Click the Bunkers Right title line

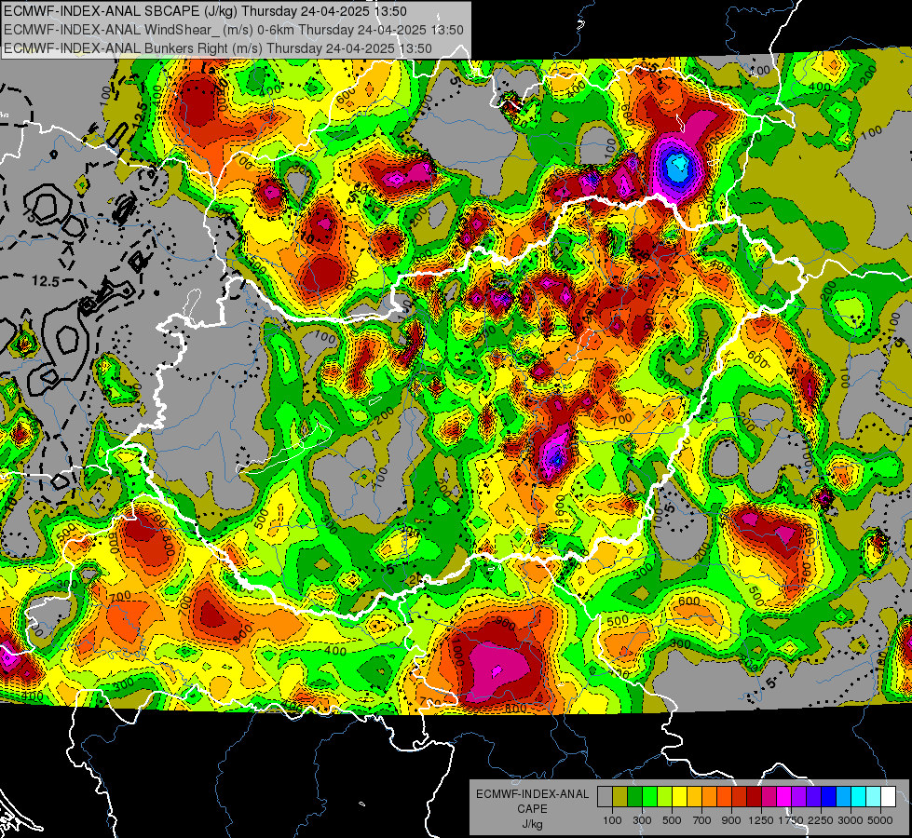pos(218,48)
